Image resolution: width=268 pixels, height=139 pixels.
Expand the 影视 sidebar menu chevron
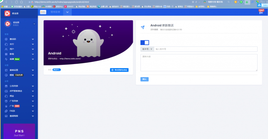(x=33, y=54)
